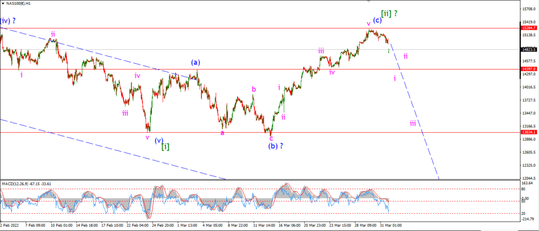Select the blue (b) ? wave label

tap(276, 145)
